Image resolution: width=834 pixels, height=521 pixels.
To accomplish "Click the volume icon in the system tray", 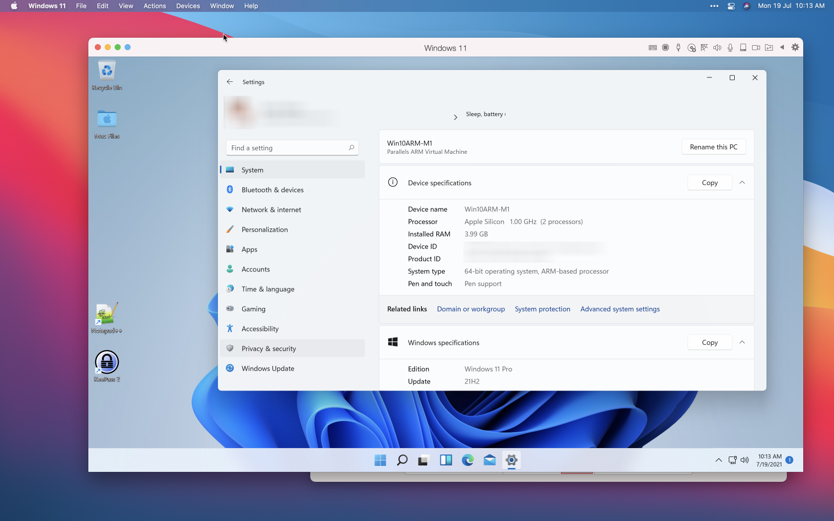I will [744, 460].
